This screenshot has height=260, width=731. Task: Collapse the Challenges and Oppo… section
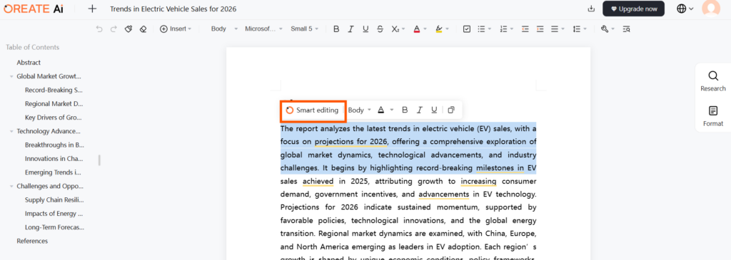coord(11,186)
